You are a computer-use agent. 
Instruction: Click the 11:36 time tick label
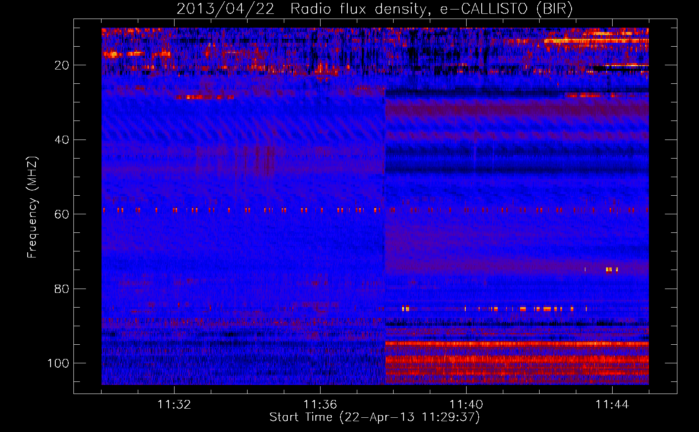click(320, 405)
